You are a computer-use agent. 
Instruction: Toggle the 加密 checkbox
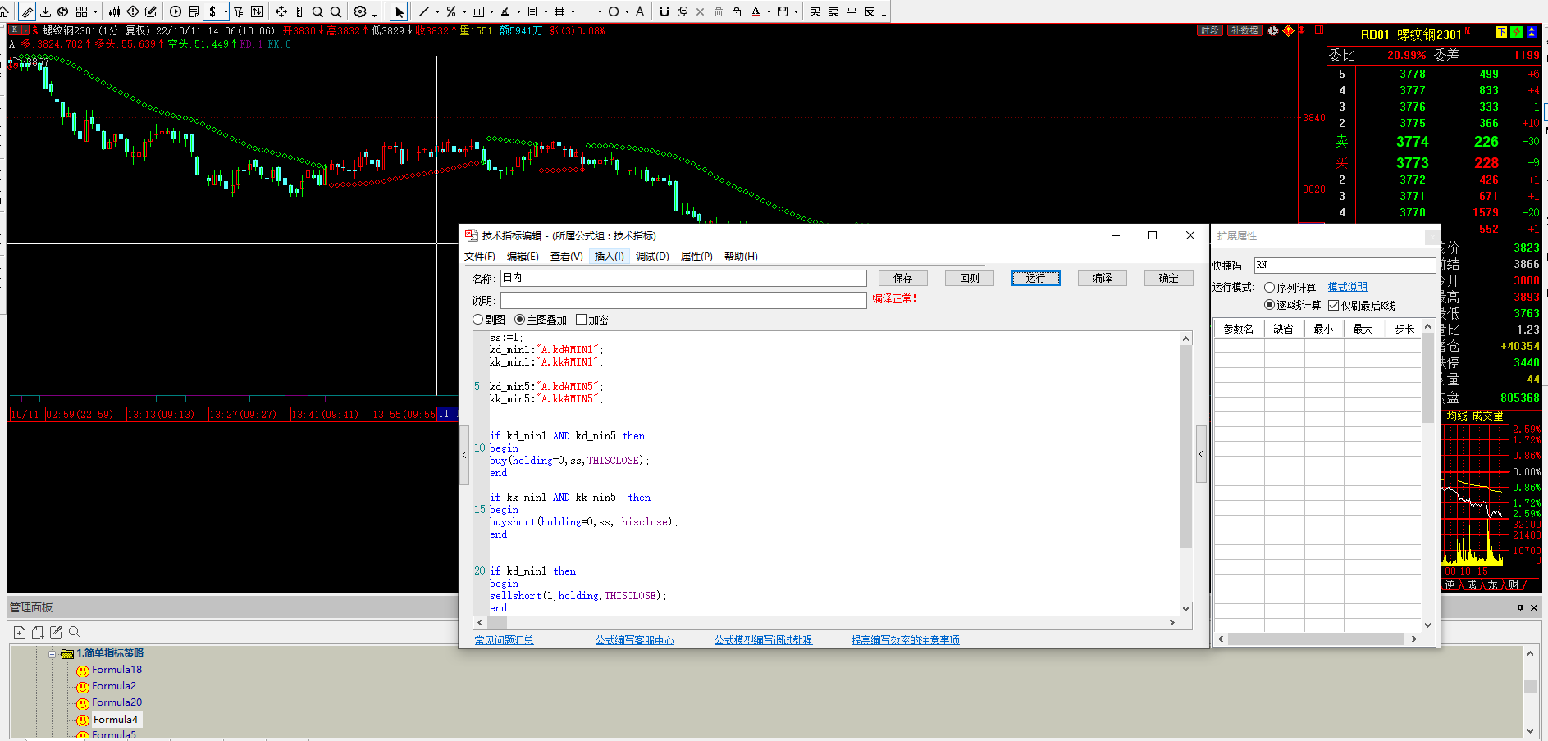coord(582,320)
